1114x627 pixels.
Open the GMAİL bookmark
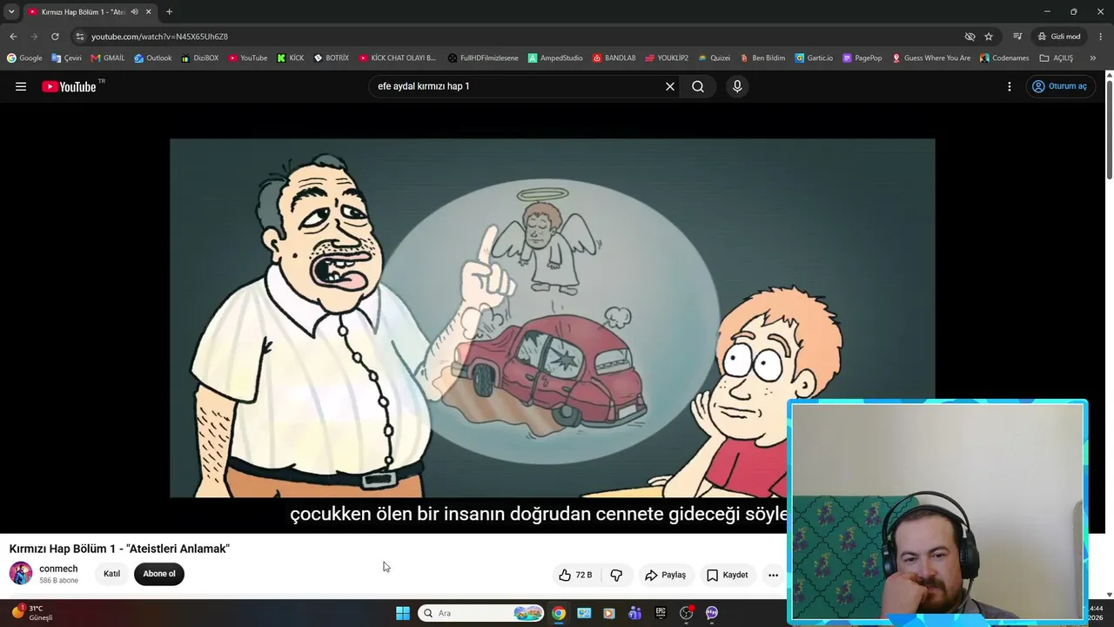coord(108,58)
